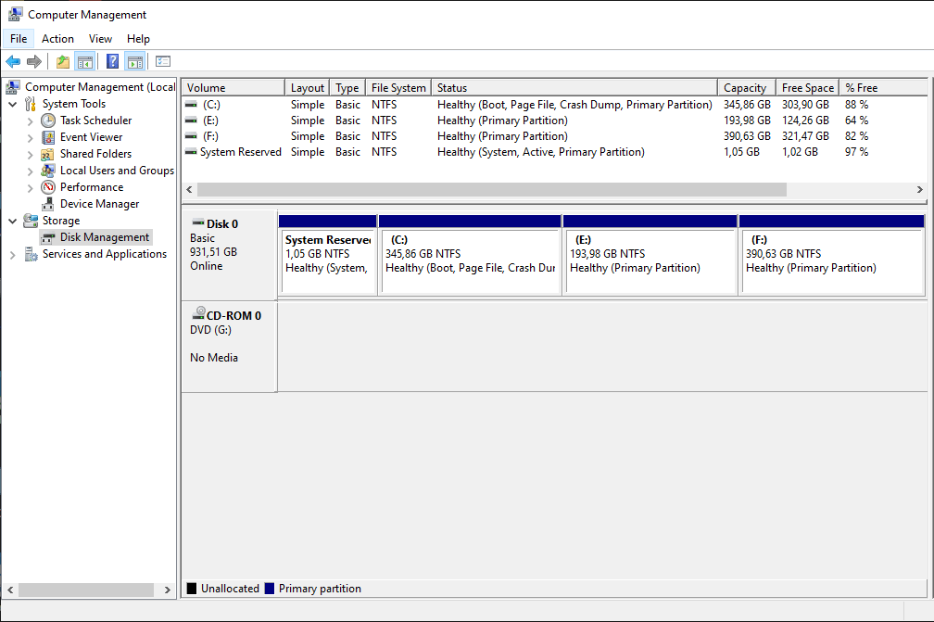Screen dimensions: 934x622
Task: Click the Event Viewer icon
Action: click(48, 137)
